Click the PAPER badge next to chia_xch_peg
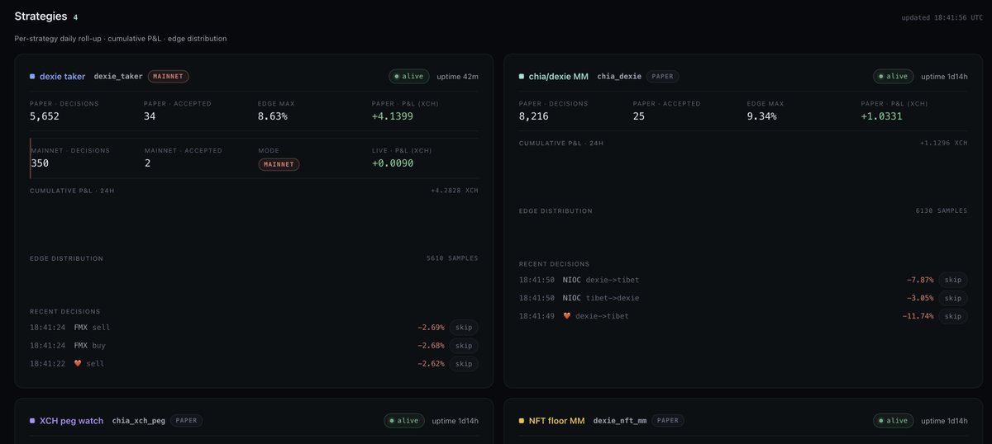This screenshot has height=444, width=992. [x=186, y=421]
